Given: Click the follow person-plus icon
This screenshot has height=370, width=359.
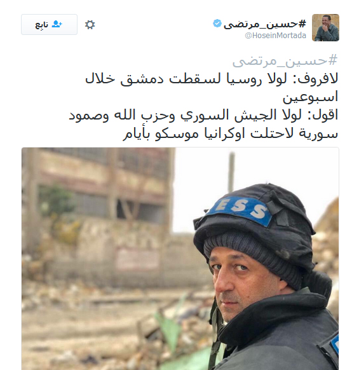Looking at the screenshot, I should pos(57,24).
